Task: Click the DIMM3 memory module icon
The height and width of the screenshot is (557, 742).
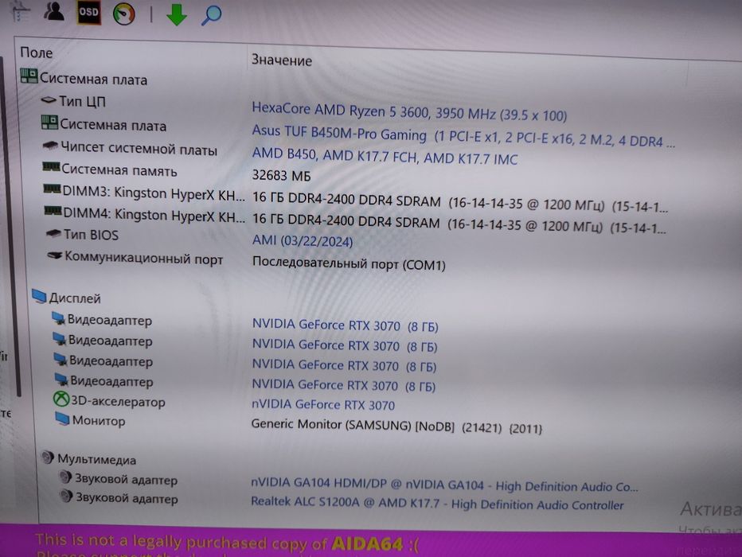Action: point(52,189)
